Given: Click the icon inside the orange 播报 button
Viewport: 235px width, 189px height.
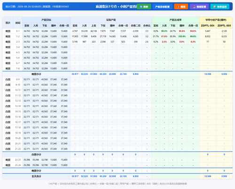Looking at the screenshot, I should pyautogui.click(x=178, y=7).
